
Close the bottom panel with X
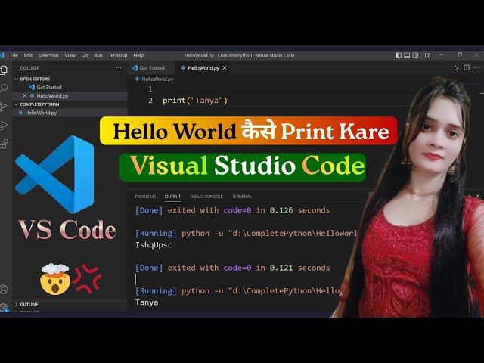[478, 196]
